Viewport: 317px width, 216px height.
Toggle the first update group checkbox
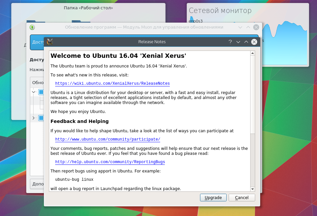(x=41, y=92)
